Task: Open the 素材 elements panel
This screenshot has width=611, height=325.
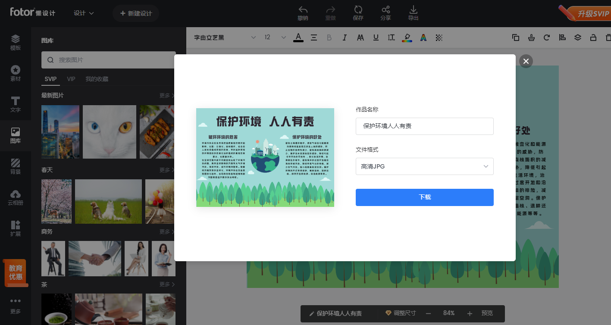Action: coord(16,74)
